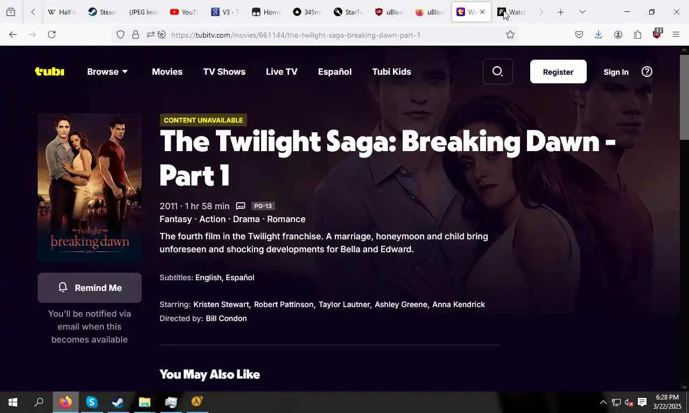Click the PG-13 rating badge
Viewport: 689px width, 413px height.
point(263,206)
